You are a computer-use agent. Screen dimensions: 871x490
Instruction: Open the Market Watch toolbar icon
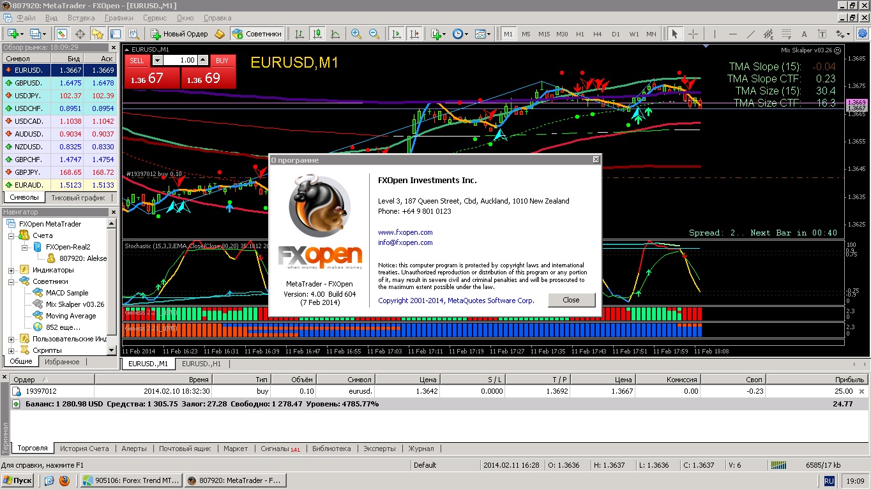click(62, 34)
